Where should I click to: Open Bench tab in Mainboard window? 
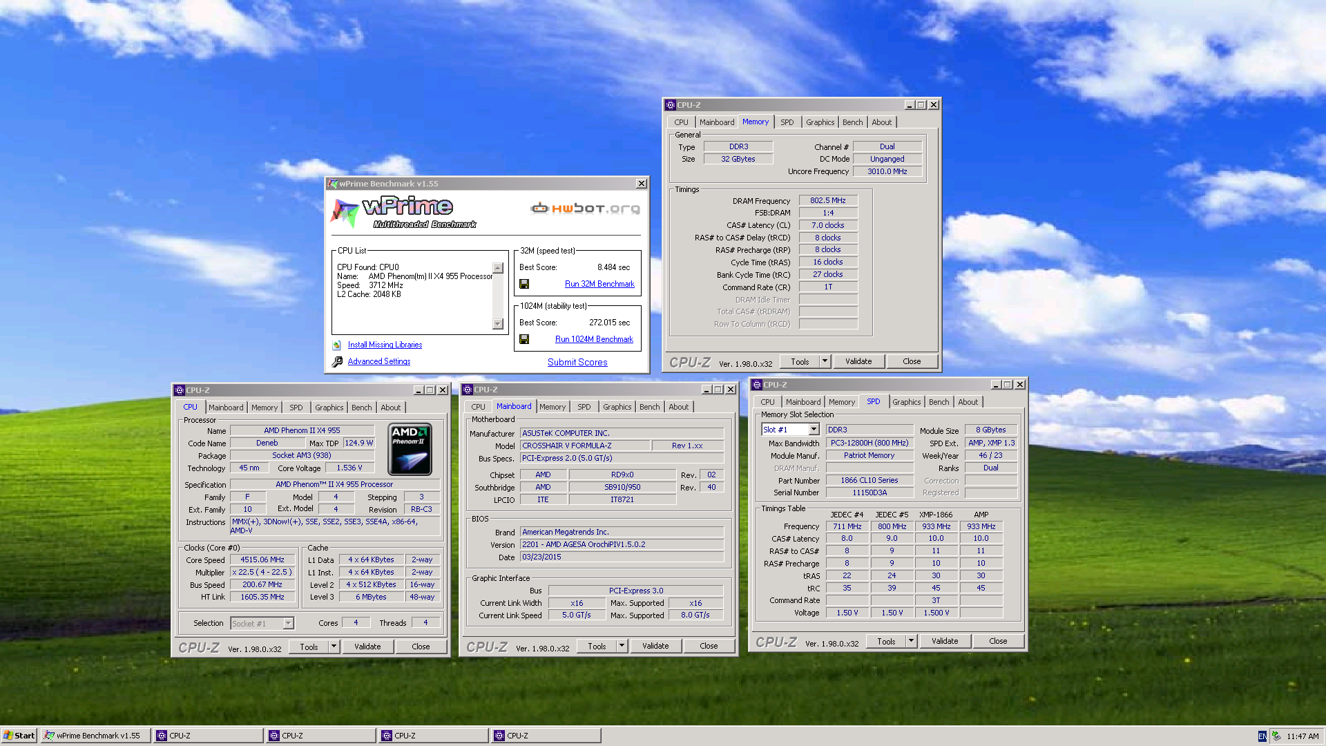coord(649,407)
